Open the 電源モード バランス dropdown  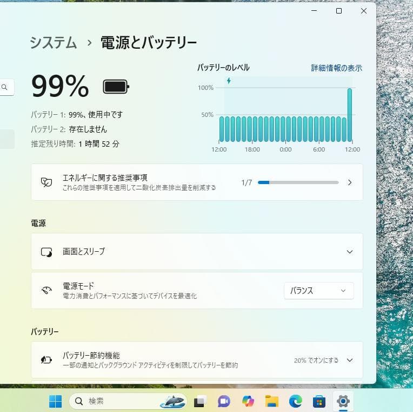[319, 291]
